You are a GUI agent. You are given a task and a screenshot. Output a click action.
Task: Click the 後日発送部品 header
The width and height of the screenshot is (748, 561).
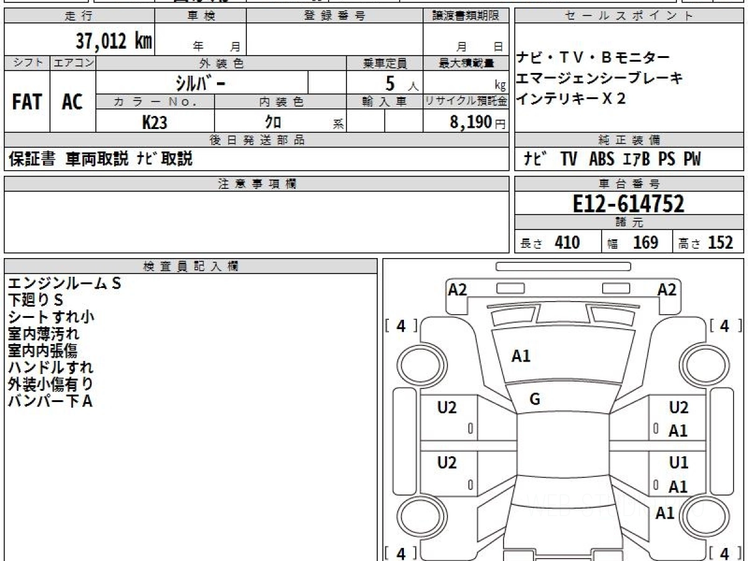click(x=257, y=140)
